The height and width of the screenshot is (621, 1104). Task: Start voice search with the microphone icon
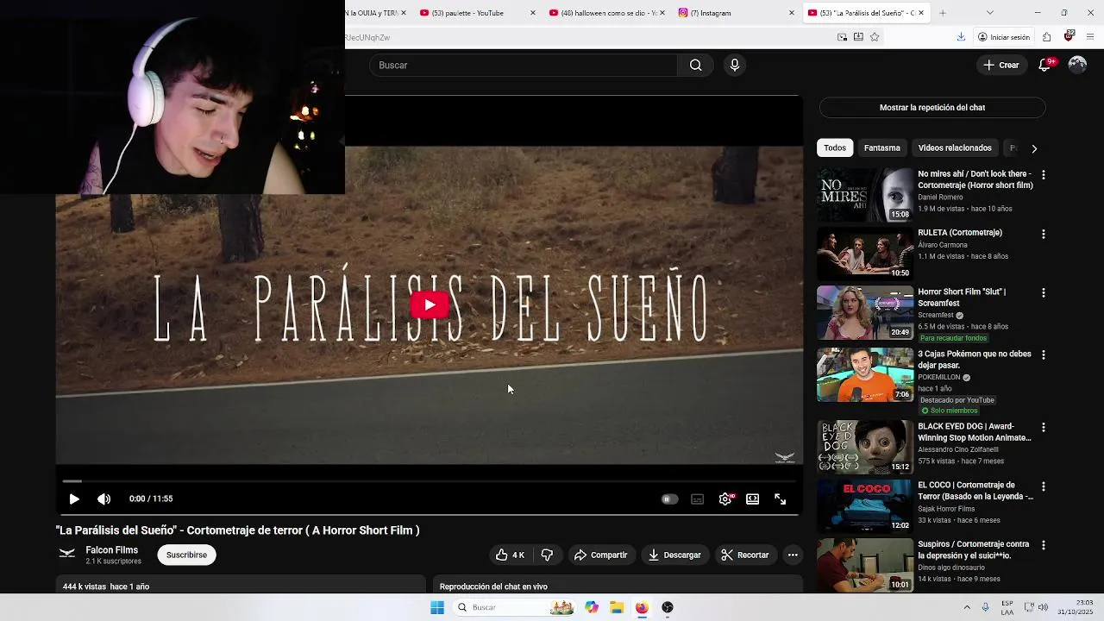click(x=735, y=65)
